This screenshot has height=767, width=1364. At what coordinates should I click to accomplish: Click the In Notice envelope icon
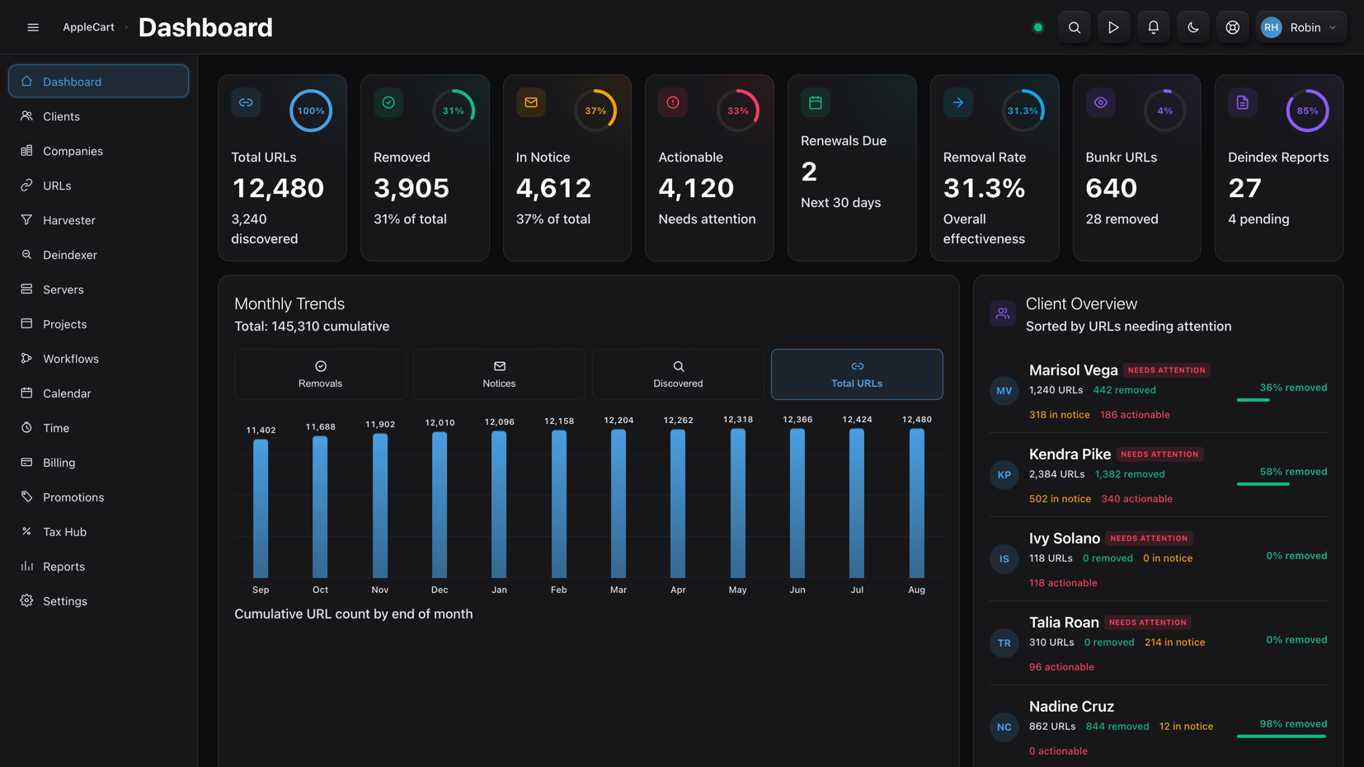[x=531, y=102]
